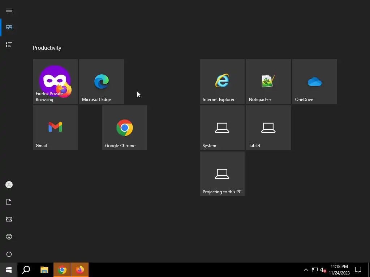This screenshot has height=277, width=370.
Task: Click the Productivity group heading
Action: coord(47,48)
